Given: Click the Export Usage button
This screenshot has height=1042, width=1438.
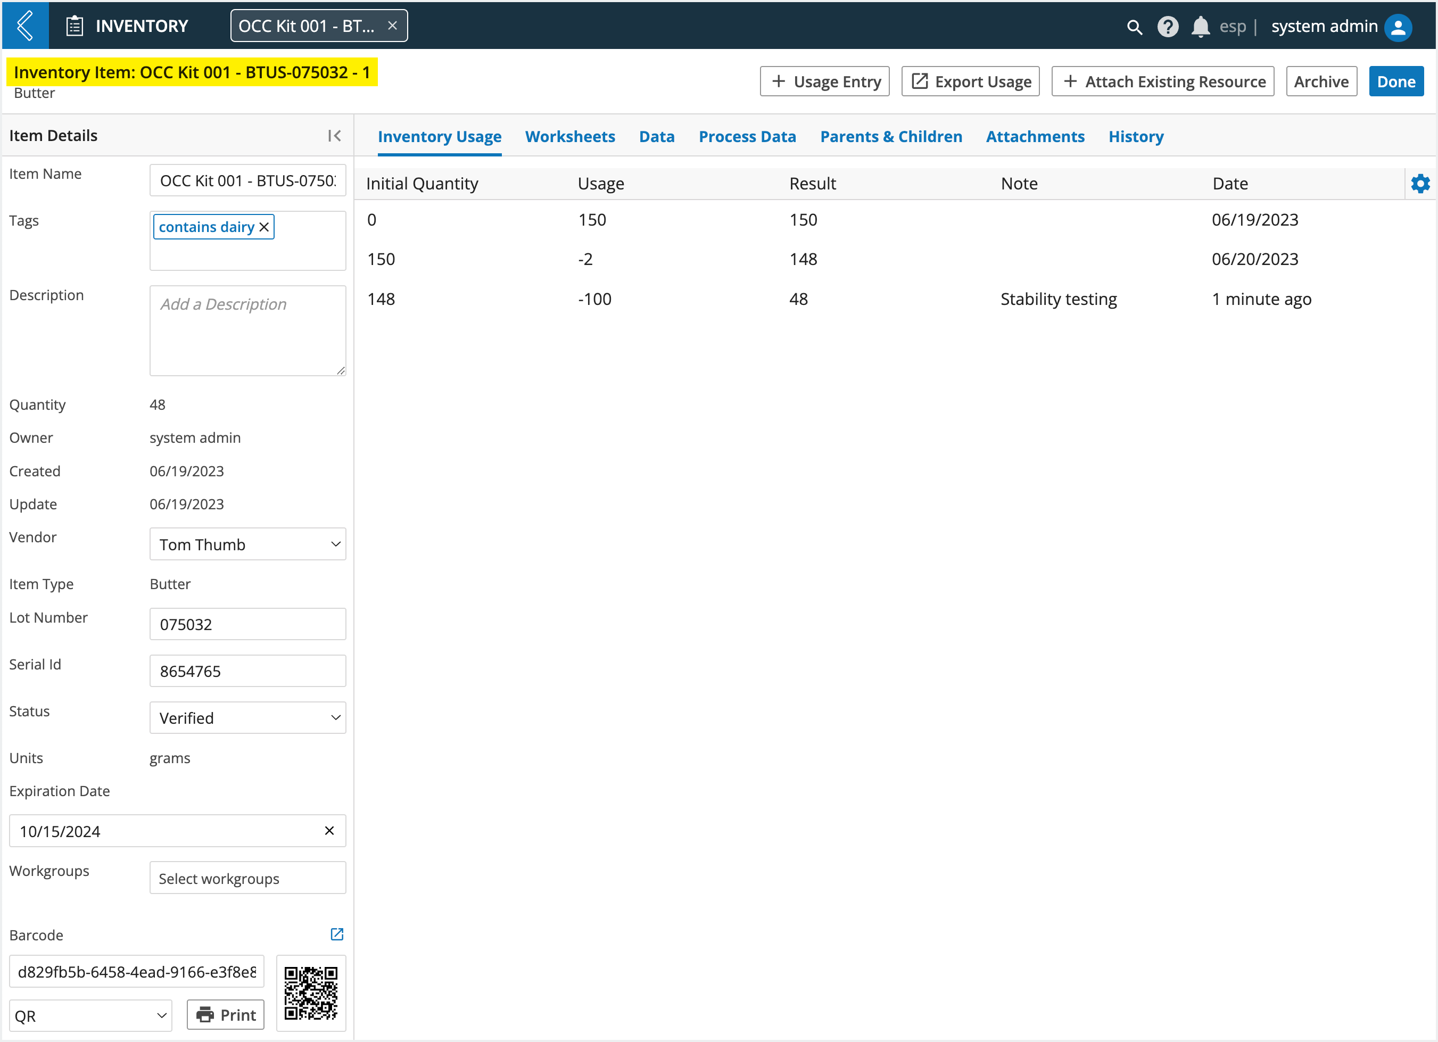Looking at the screenshot, I should [971, 82].
